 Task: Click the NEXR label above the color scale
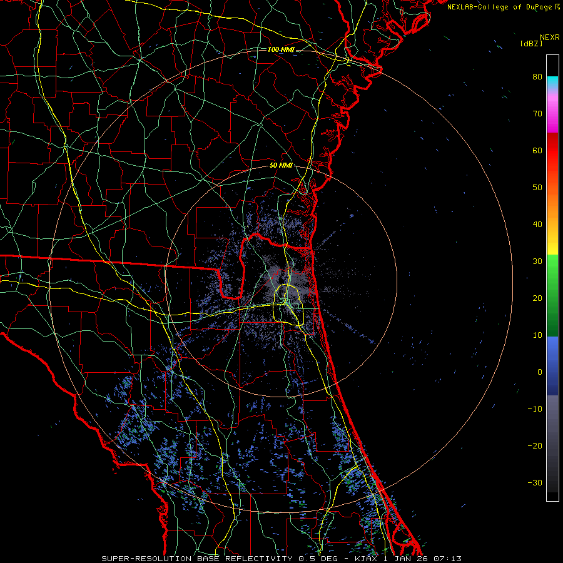[549, 38]
